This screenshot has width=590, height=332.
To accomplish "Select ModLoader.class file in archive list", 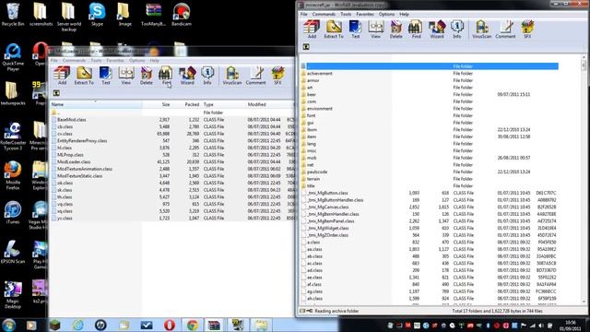I will (x=74, y=162).
